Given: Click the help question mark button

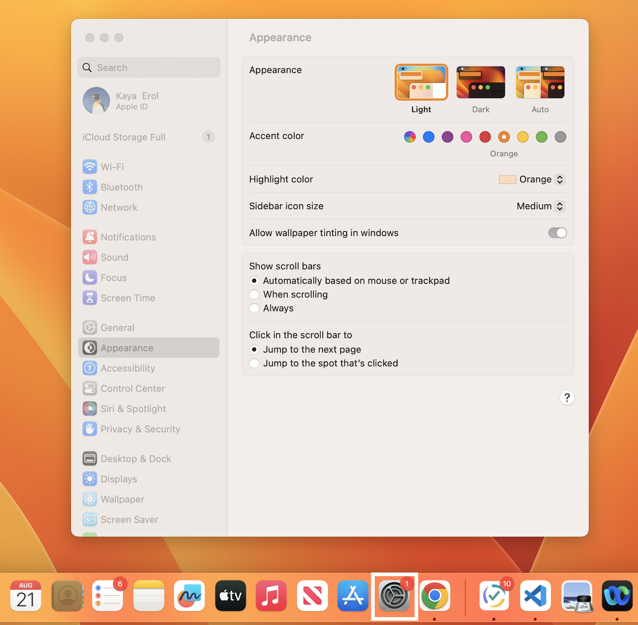Looking at the screenshot, I should coord(567,398).
